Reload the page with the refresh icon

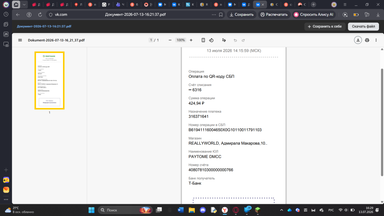pos(40,15)
